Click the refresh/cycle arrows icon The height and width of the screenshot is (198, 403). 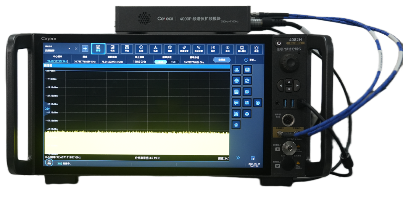(x=247, y=81)
